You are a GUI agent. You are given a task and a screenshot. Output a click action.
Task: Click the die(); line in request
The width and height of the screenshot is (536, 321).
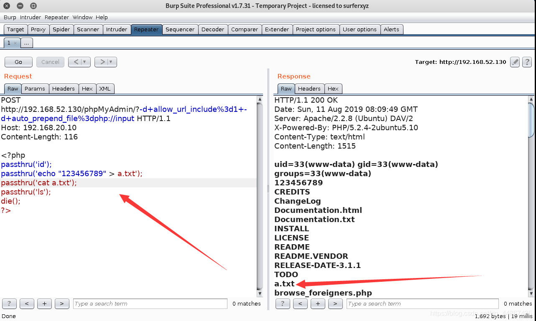pos(10,201)
